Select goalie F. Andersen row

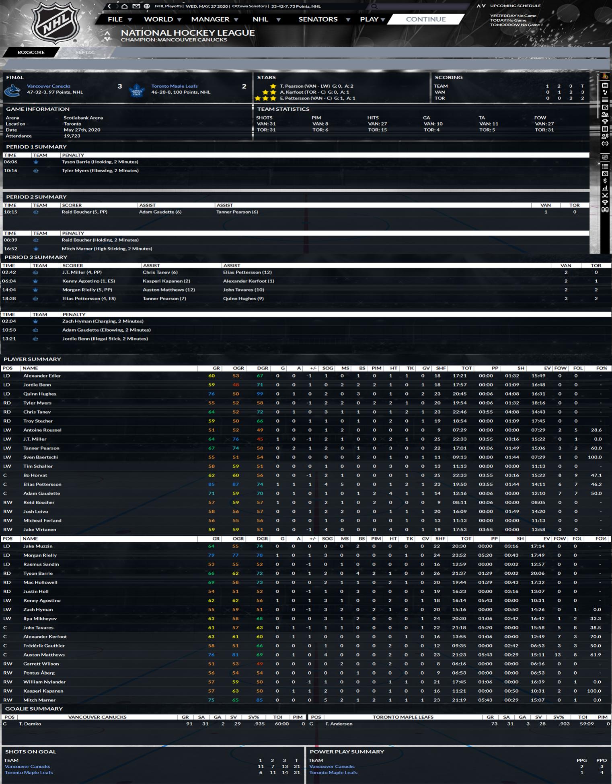460,724
